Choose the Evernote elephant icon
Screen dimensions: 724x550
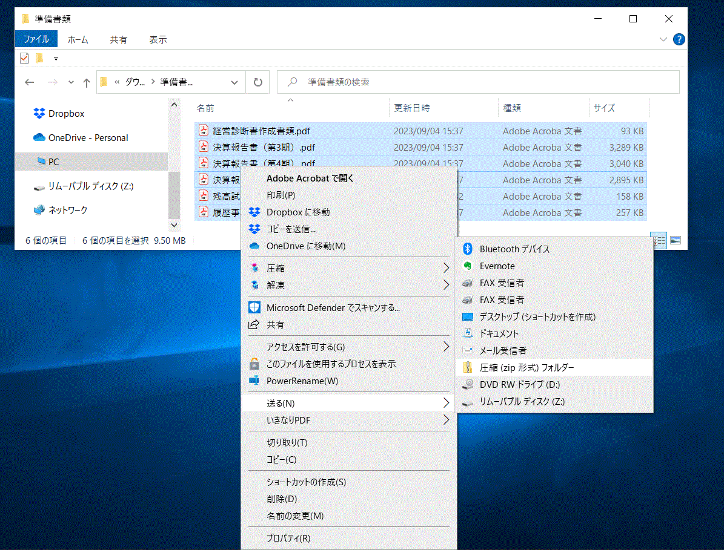(467, 266)
